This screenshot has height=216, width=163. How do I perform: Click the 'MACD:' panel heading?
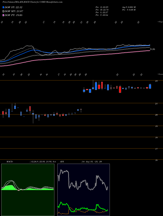pos(10,162)
